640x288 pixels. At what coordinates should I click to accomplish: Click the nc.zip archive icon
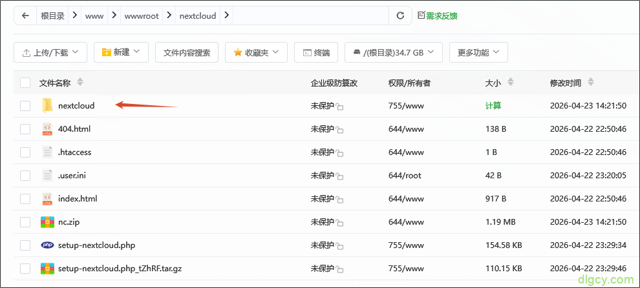pyautogui.click(x=47, y=222)
